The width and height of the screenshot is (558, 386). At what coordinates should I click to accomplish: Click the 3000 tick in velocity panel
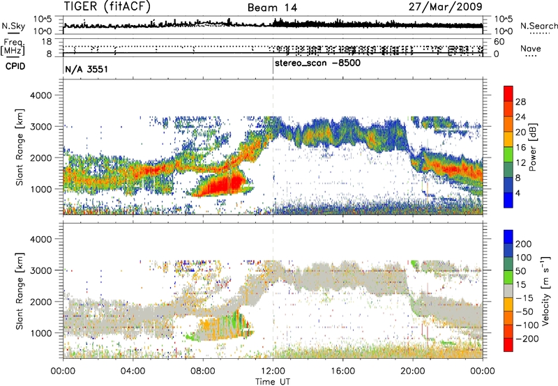tap(40, 270)
